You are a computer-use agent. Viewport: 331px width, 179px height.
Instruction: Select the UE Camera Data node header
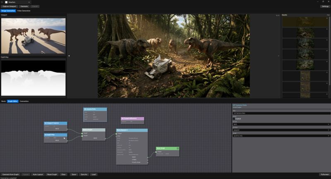(x=95, y=109)
